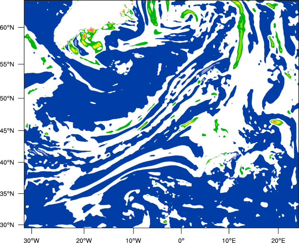The width and height of the screenshot is (299, 243).
Task: Click the 50°N latitude label
Action: pyautogui.click(x=7, y=98)
